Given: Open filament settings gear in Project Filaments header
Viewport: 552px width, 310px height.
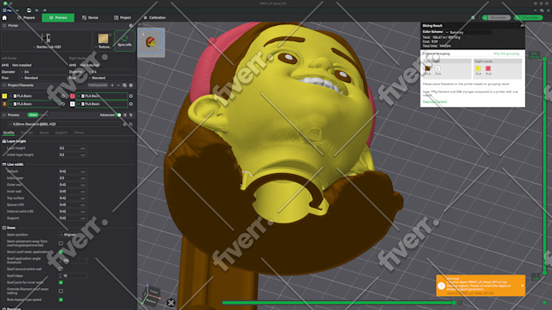Looking at the screenshot, I should coord(131,85).
